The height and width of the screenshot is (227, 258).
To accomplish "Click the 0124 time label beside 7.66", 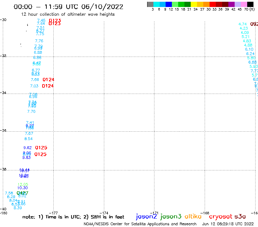I will pos(48,80).
